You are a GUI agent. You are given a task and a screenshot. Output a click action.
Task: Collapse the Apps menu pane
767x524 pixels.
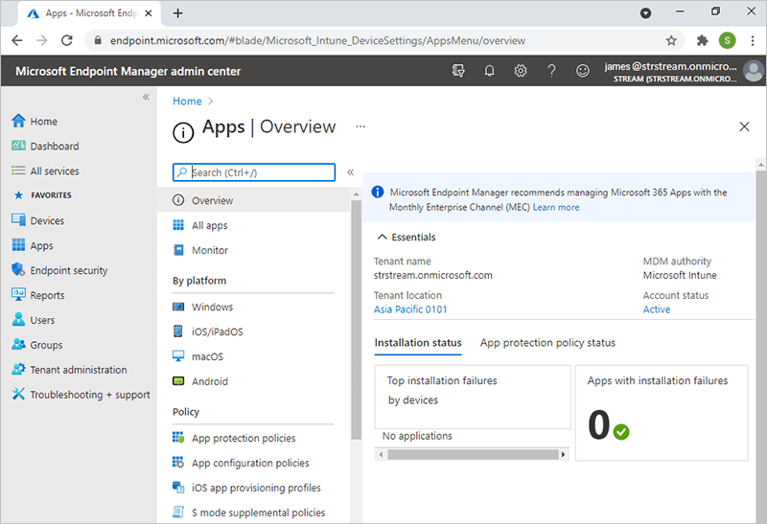pos(350,172)
